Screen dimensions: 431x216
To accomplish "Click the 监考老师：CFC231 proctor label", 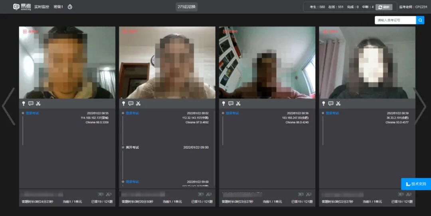I will point(413,7).
